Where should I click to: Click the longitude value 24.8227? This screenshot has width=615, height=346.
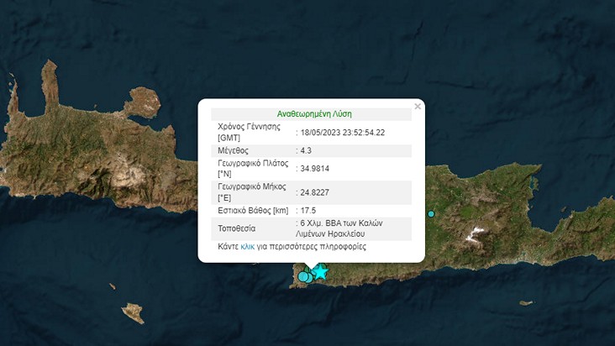pyautogui.click(x=316, y=192)
